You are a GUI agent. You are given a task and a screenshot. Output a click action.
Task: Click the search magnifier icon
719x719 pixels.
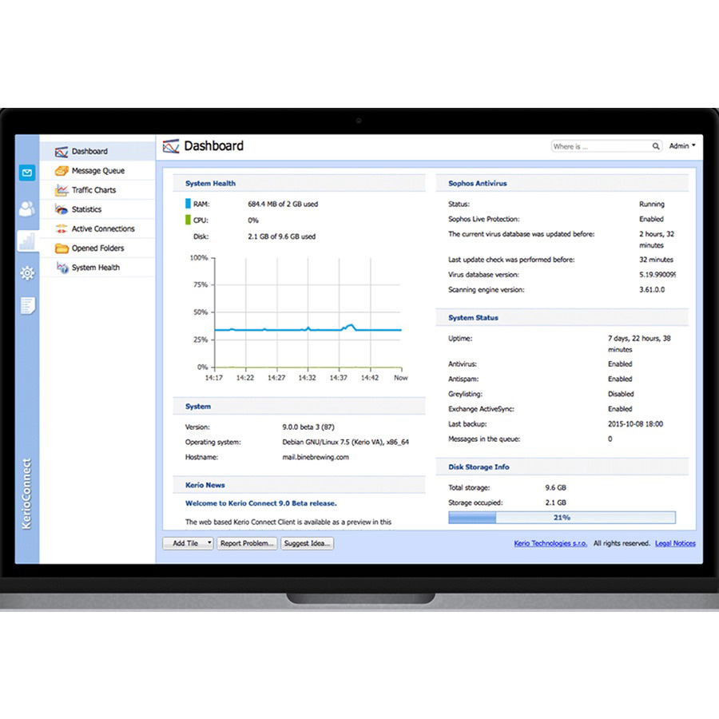[656, 146]
